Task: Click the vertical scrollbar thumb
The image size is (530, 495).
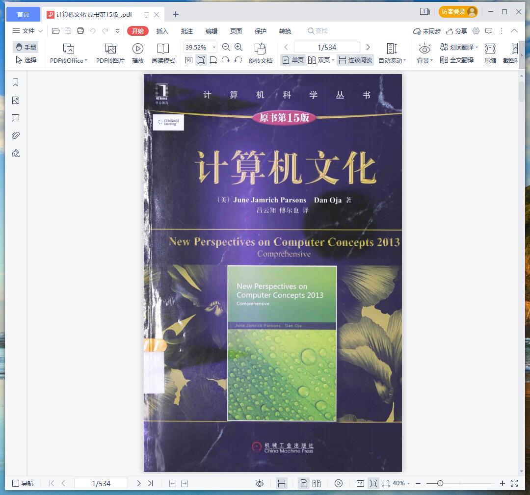Action: pos(522,91)
